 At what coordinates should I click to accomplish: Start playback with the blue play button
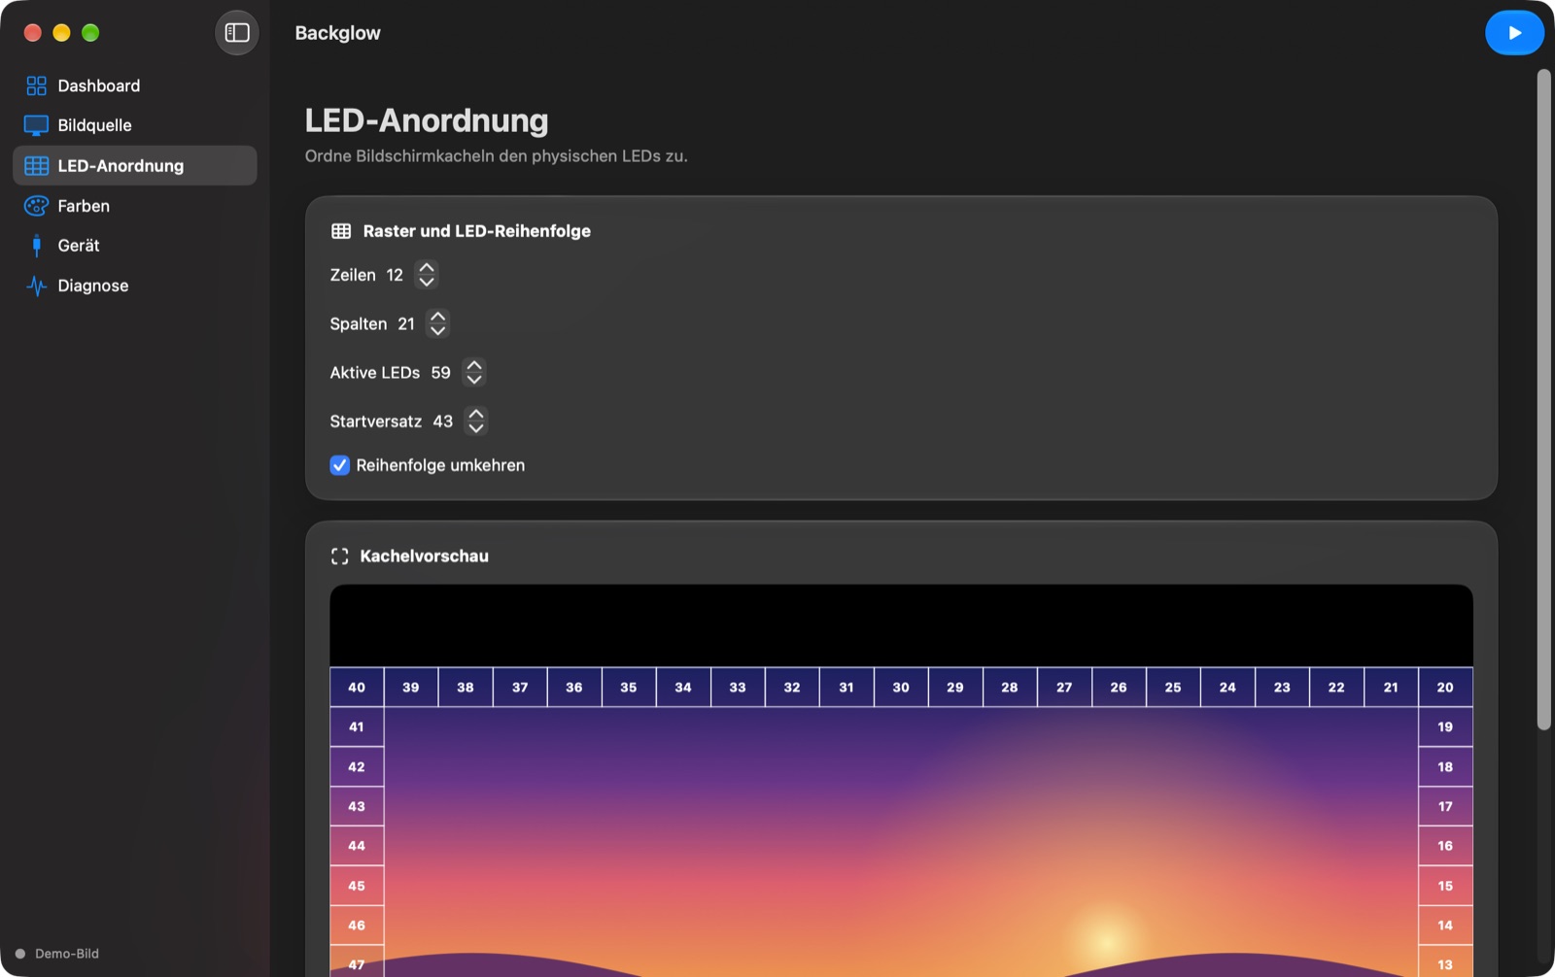click(x=1514, y=33)
